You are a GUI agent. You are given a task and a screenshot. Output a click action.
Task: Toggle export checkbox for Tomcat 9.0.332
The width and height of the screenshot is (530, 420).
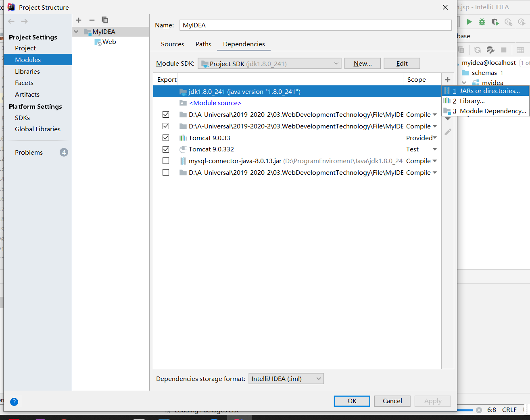tap(166, 149)
